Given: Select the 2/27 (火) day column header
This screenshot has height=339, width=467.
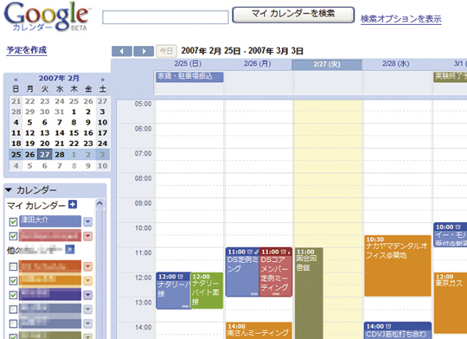Looking at the screenshot, I should 327,64.
